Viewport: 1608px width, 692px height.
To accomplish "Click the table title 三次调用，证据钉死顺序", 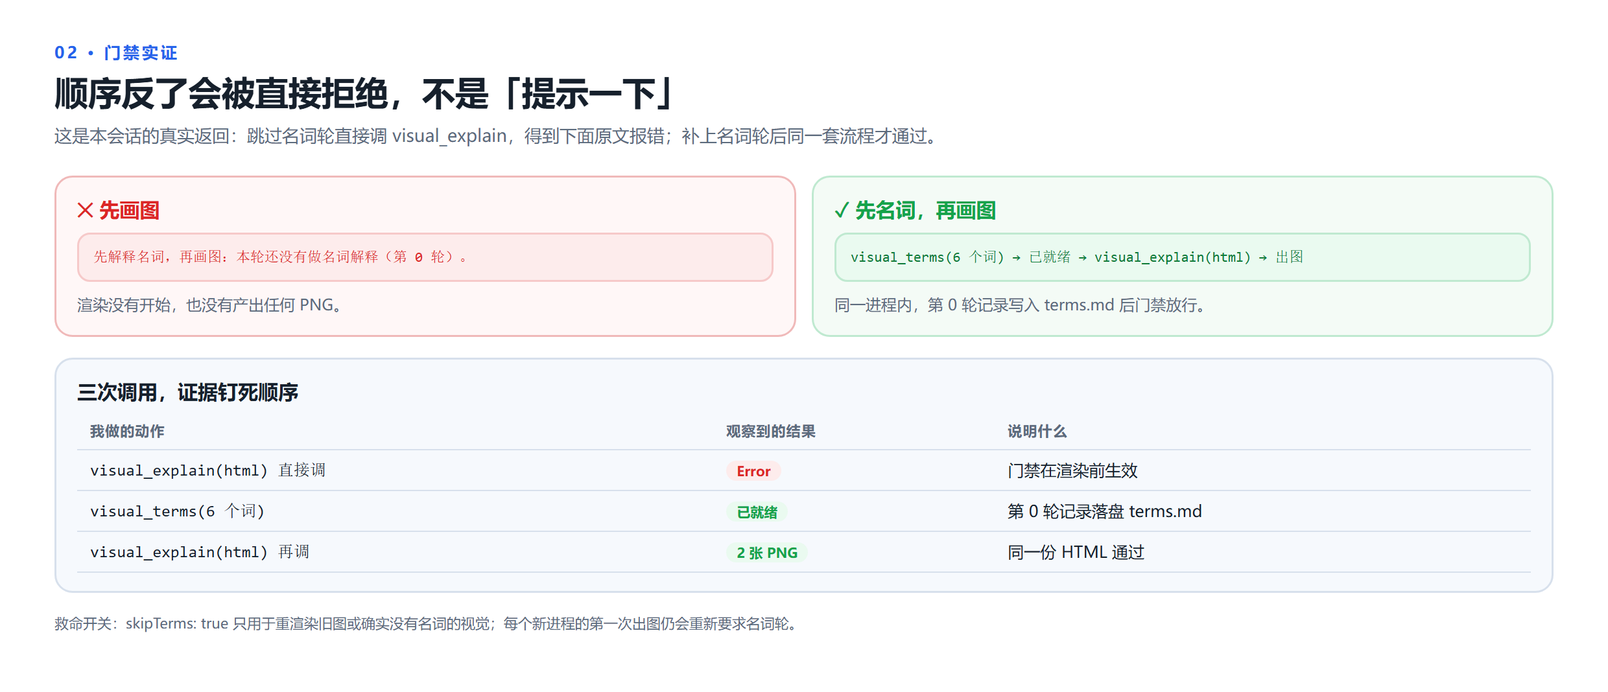I will click(x=187, y=393).
